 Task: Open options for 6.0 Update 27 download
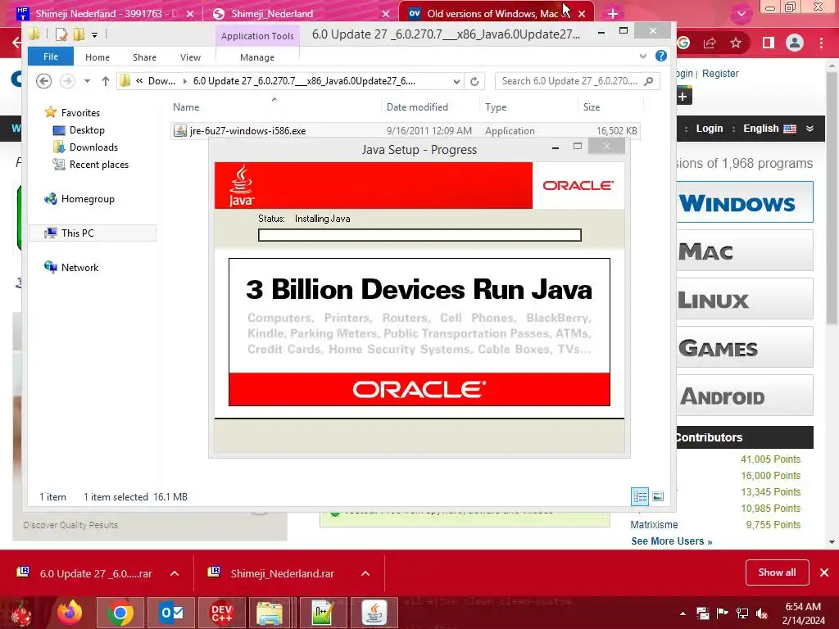175,573
